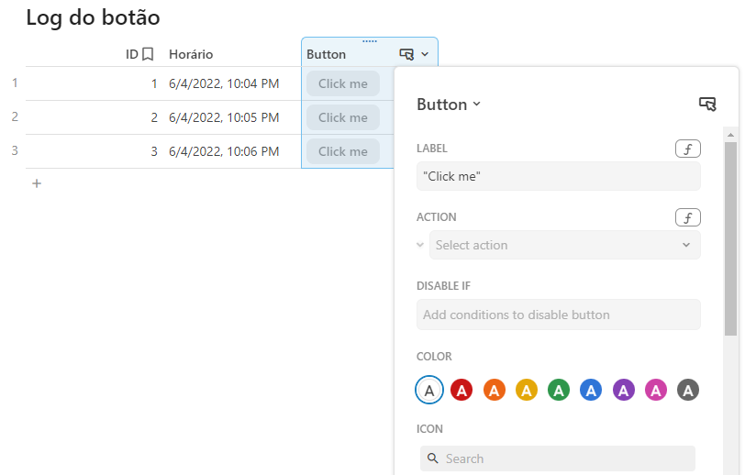Add a new row with the plus icon
The width and height of the screenshot is (745, 475).
tap(37, 183)
